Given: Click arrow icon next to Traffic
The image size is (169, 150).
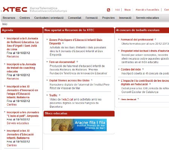Looking at the screenshot, I should 60,95.
